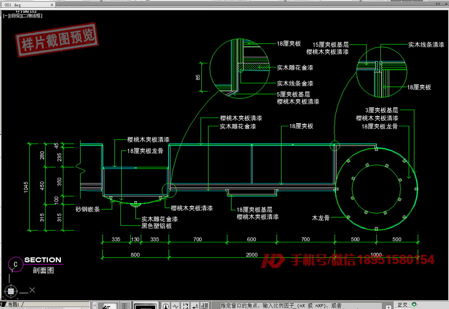The image size is (449, 309).
Task: Open the [-] viewport controls menu
Action: click(6, 16)
